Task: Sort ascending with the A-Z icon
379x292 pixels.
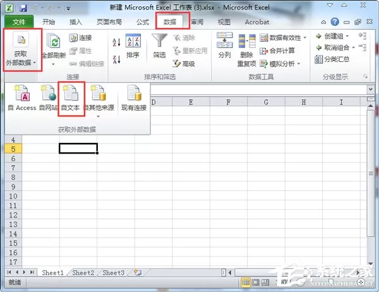Action: pos(116,42)
